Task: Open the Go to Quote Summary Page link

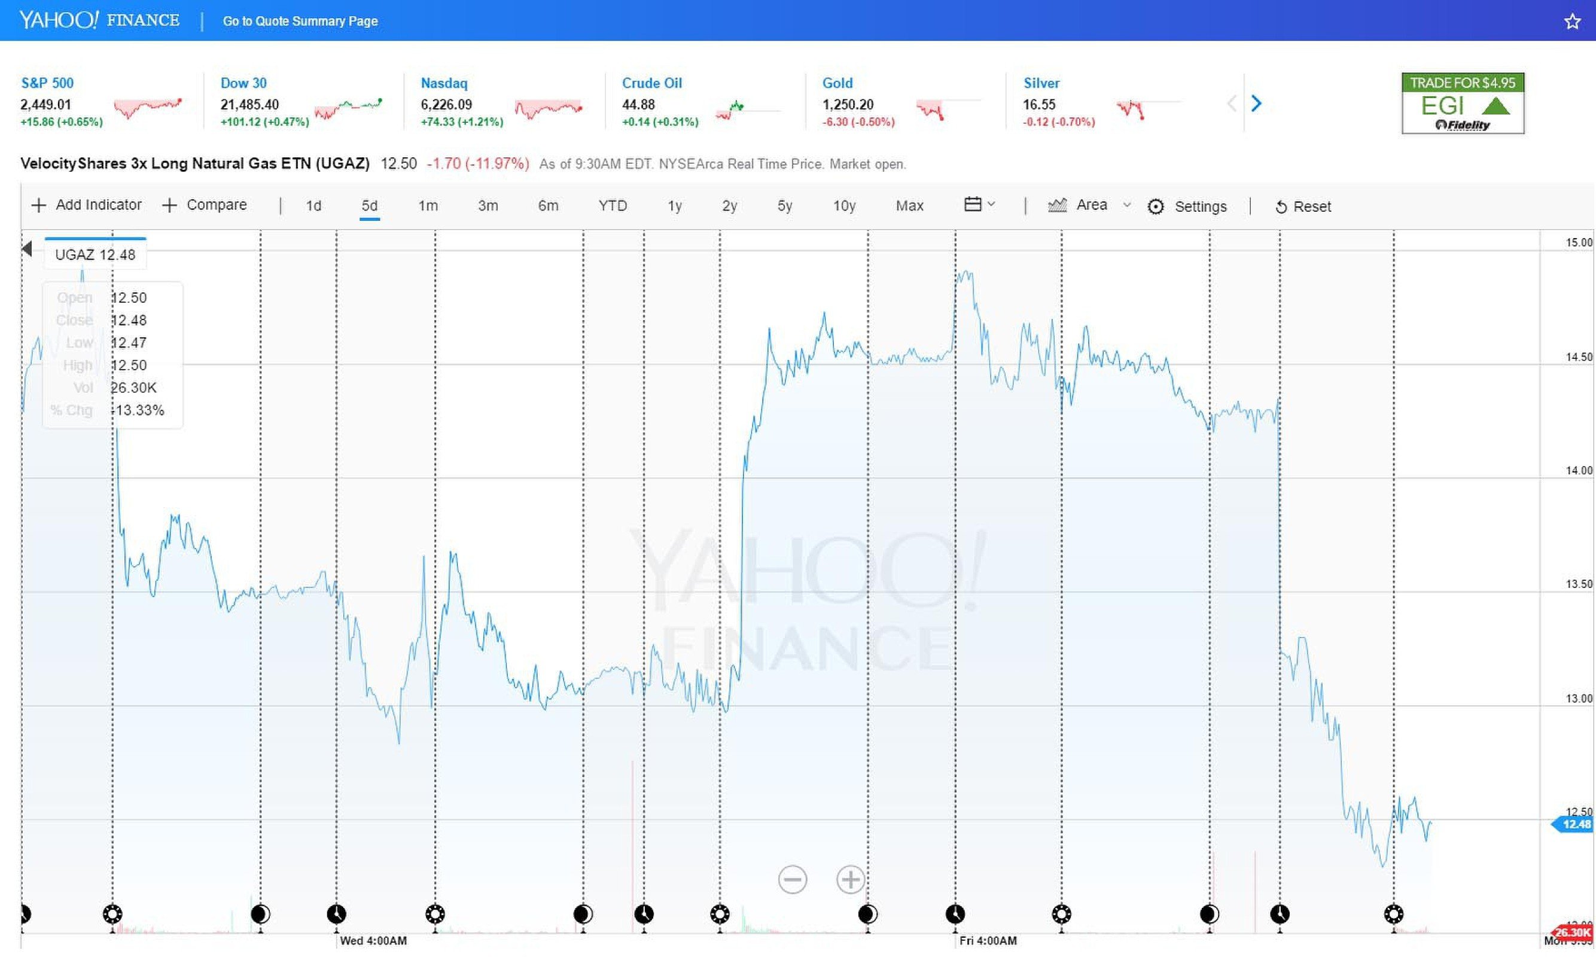Action: (x=300, y=21)
